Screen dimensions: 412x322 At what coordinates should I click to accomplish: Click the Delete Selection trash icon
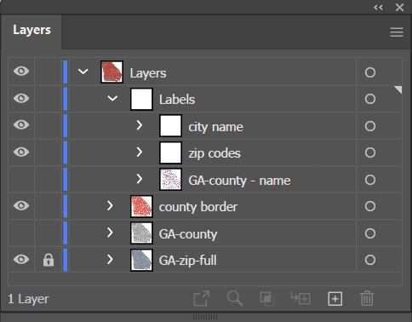(367, 298)
